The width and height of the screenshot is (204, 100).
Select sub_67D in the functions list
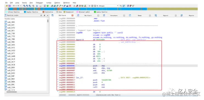click(11, 28)
